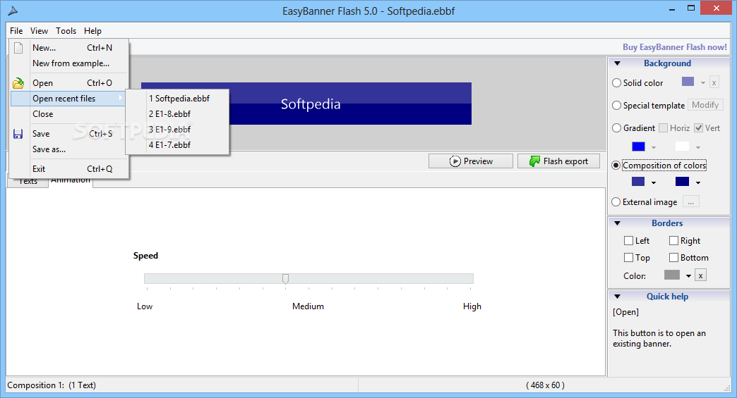This screenshot has height=398, width=737.
Task: Open recent file 4 E1-7.ebbf
Action: click(x=177, y=145)
